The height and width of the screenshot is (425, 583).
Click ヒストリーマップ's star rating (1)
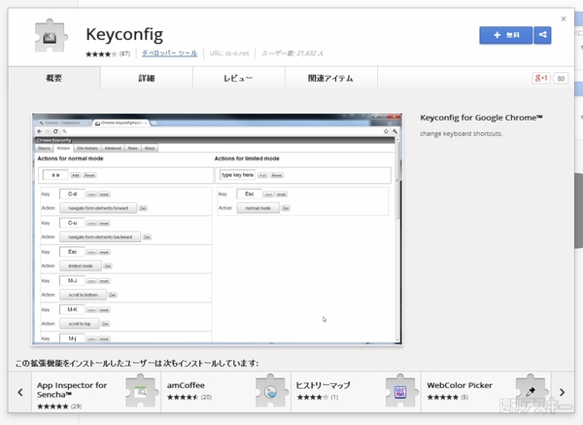pos(313,397)
